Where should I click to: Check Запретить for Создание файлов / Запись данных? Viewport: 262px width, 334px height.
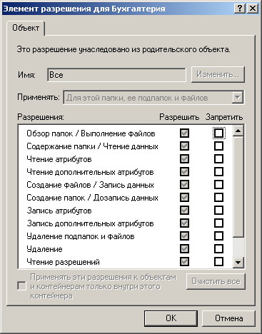click(218, 185)
